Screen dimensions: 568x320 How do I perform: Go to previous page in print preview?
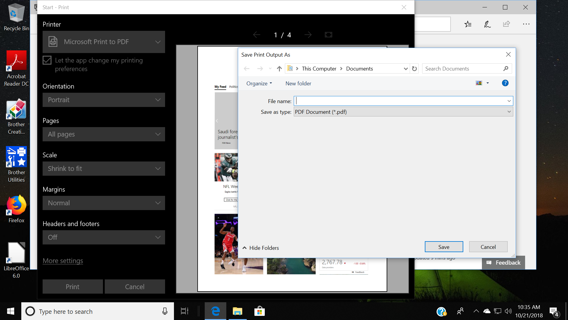click(x=256, y=35)
